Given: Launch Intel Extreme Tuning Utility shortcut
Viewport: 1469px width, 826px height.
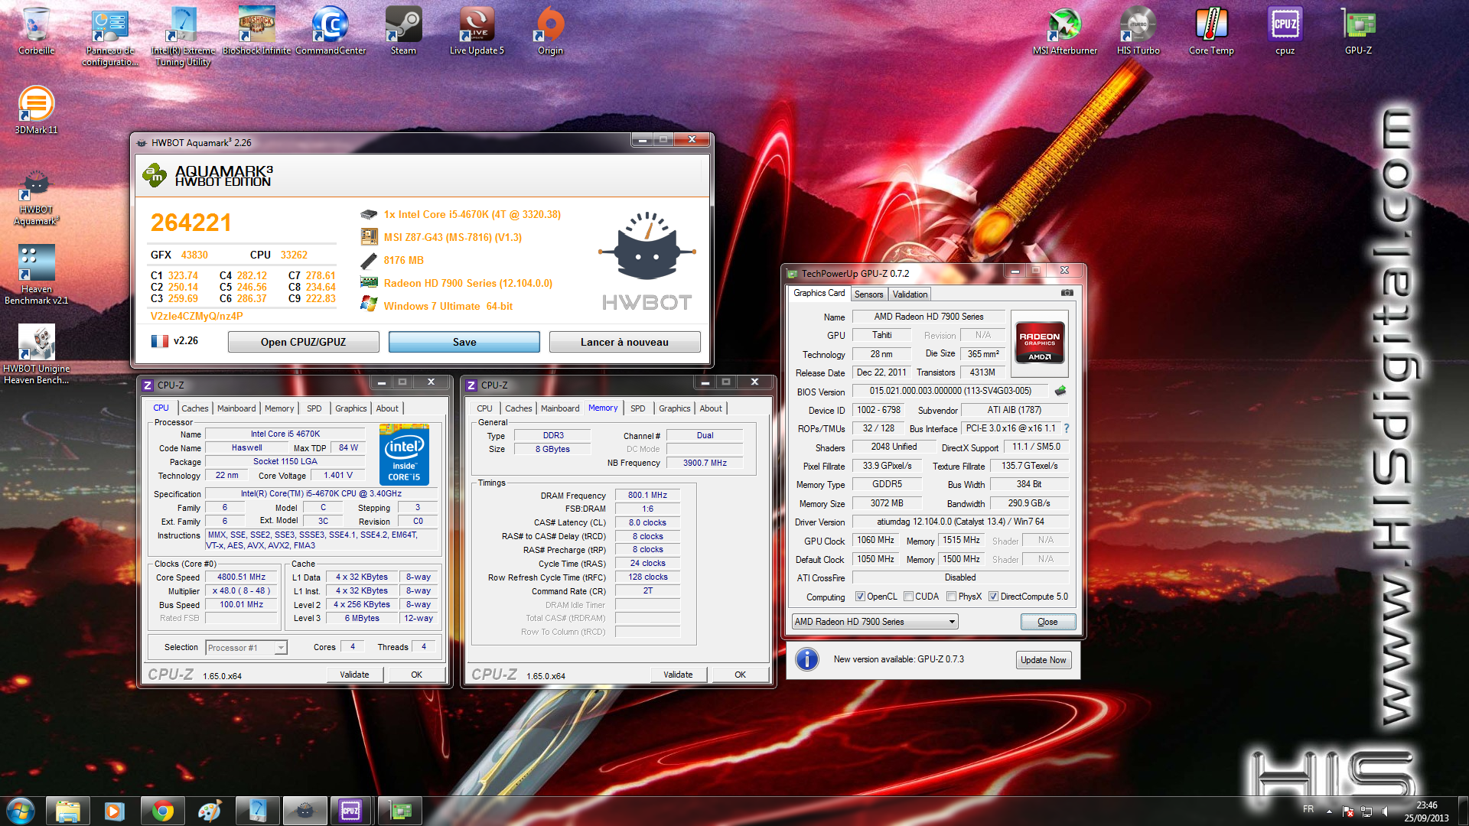Looking at the screenshot, I should click(x=183, y=37).
